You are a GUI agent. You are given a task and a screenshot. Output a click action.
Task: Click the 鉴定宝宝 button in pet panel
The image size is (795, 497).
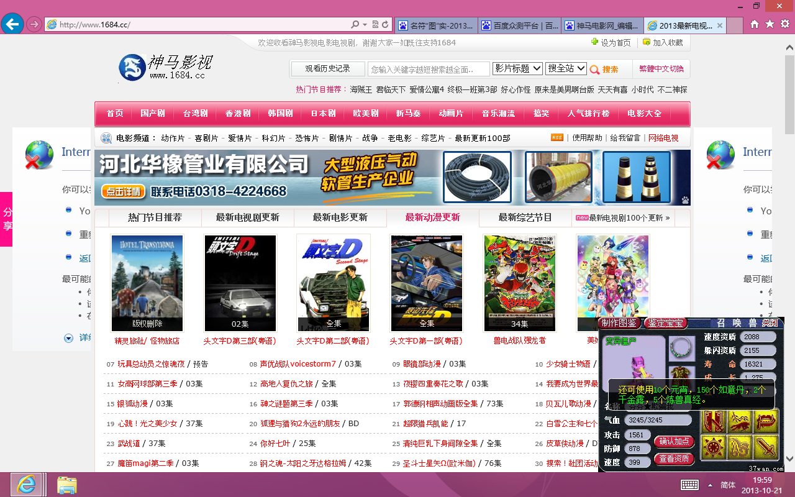tap(665, 323)
